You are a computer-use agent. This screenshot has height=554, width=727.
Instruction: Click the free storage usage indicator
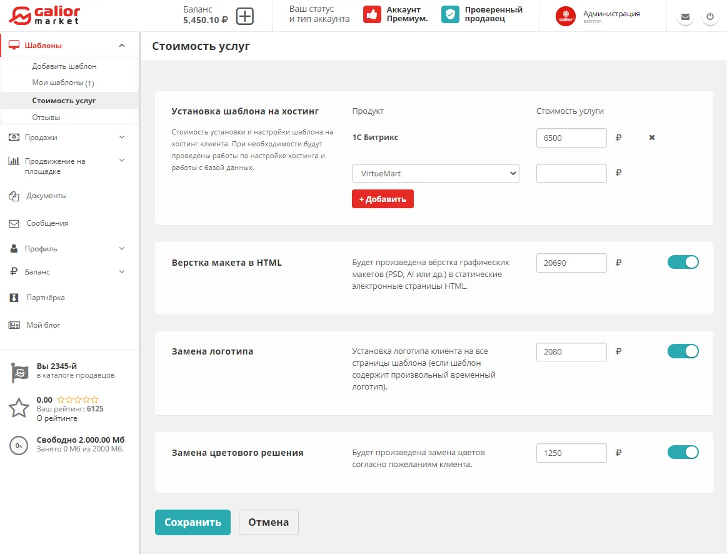pos(19,445)
